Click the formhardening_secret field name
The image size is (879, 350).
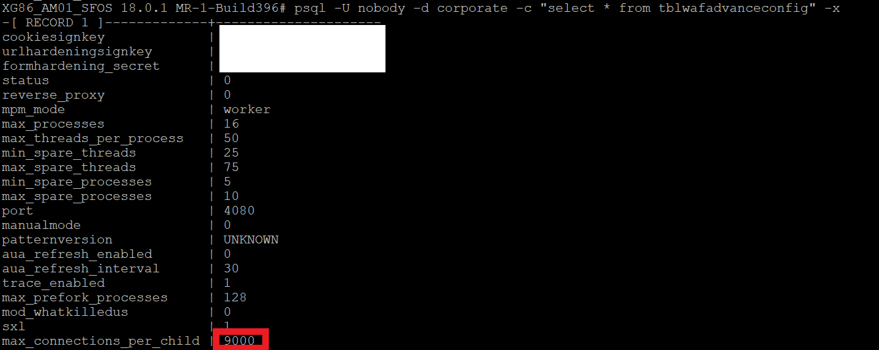[x=81, y=66]
